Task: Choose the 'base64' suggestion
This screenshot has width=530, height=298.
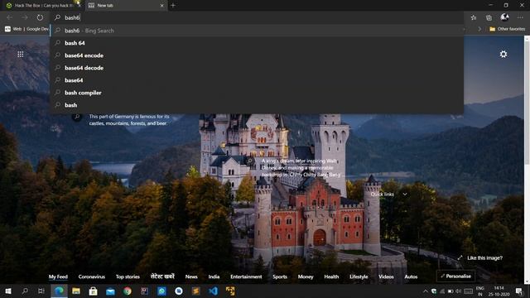Action: (x=257, y=80)
